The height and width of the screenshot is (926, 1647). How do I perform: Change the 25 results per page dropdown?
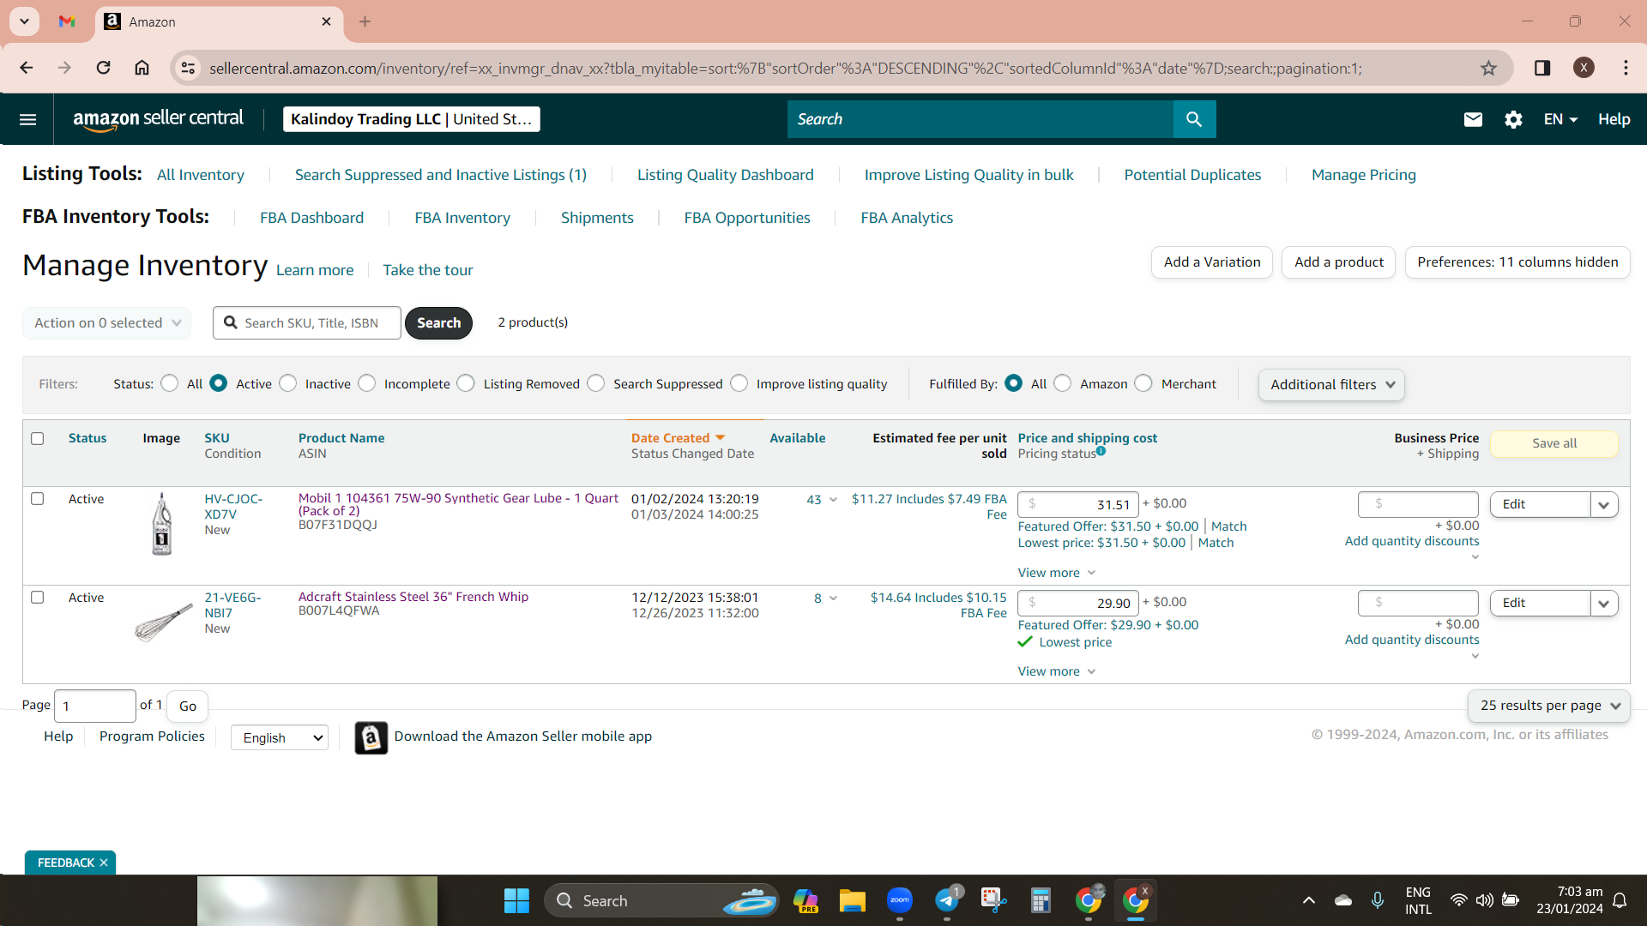pos(1548,706)
